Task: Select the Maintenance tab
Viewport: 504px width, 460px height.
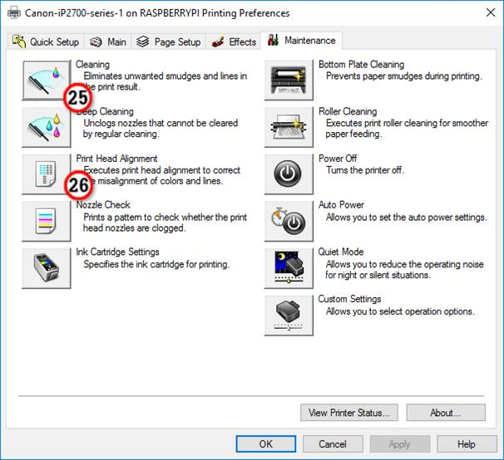Action: click(301, 41)
